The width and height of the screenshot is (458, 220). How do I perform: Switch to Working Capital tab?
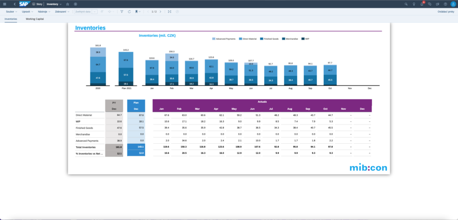[35, 19]
